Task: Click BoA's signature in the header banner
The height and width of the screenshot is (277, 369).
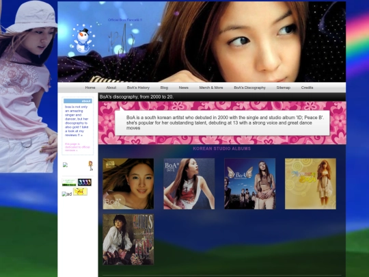Action: [122, 44]
